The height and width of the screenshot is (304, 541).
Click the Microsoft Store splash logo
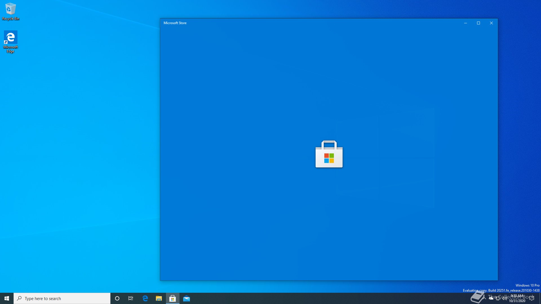point(329,154)
